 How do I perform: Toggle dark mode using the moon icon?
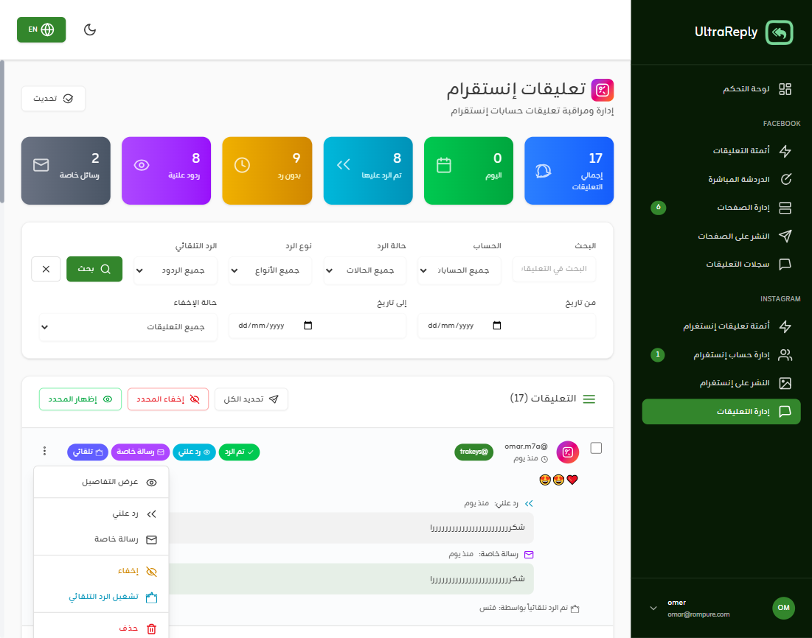(89, 29)
